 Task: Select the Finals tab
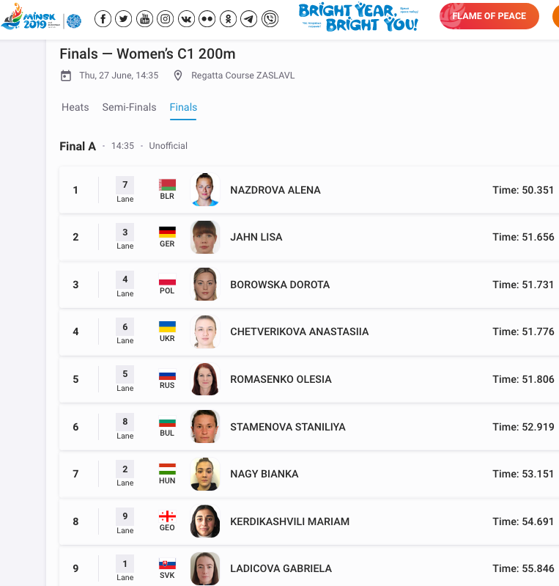[x=183, y=107]
